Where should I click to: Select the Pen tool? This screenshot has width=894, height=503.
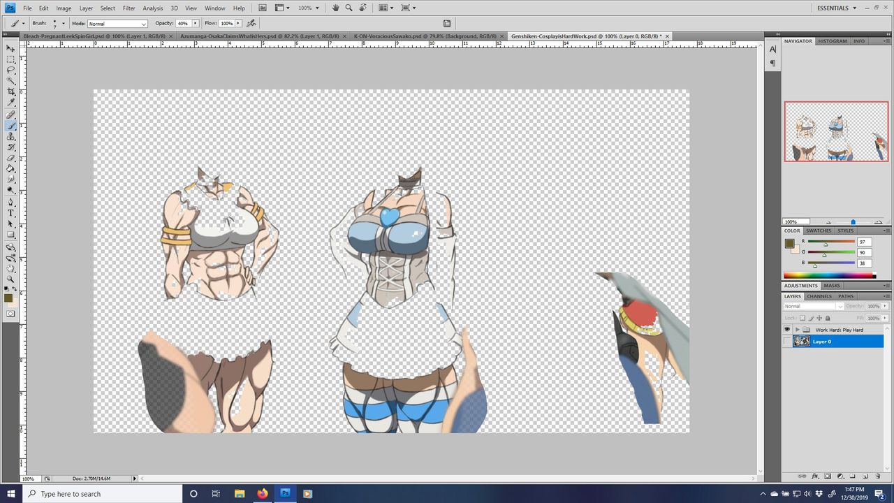(x=10, y=203)
